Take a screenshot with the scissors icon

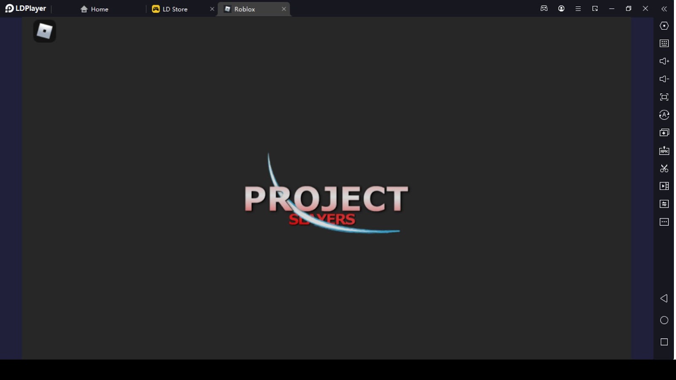[x=664, y=168]
